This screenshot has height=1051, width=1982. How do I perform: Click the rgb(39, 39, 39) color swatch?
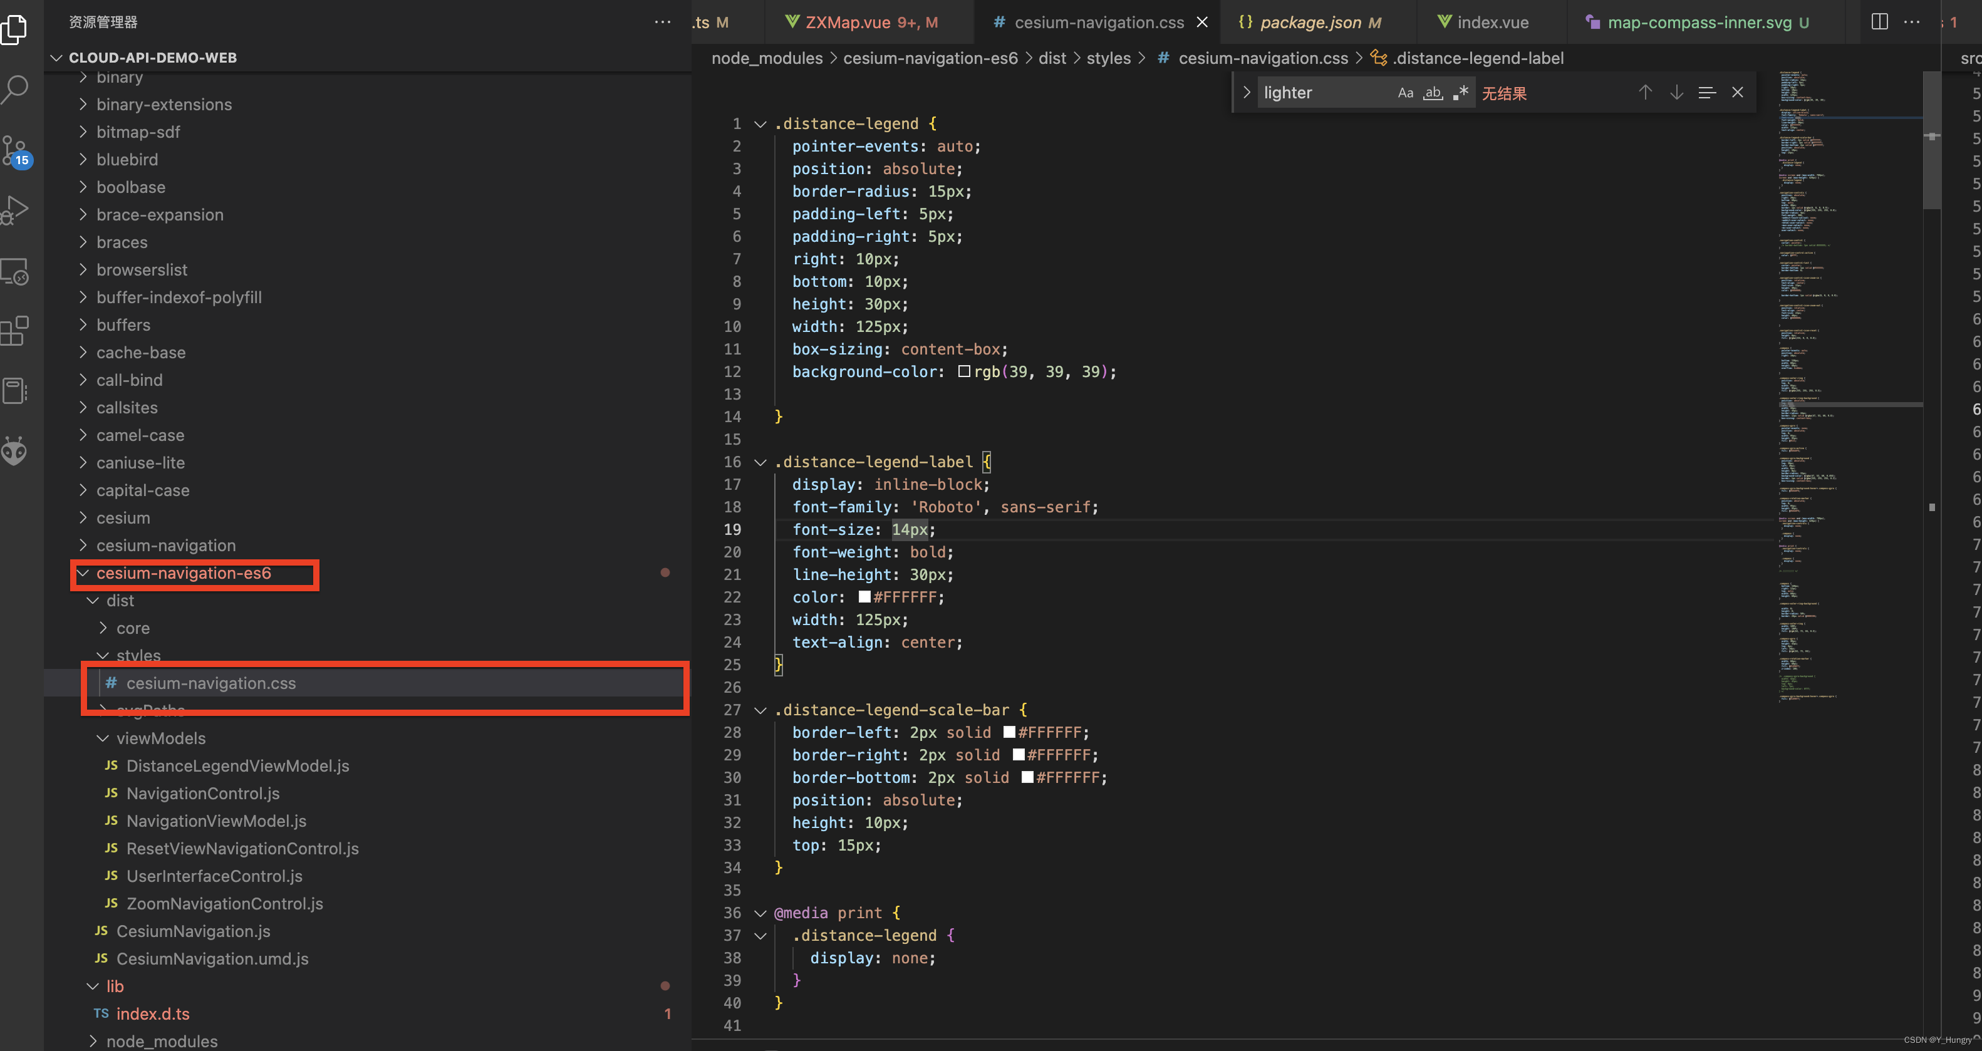click(963, 371)
